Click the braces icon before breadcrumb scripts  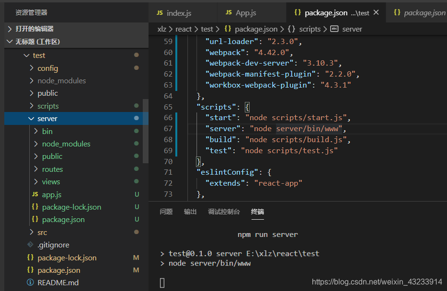coord(291,29)
